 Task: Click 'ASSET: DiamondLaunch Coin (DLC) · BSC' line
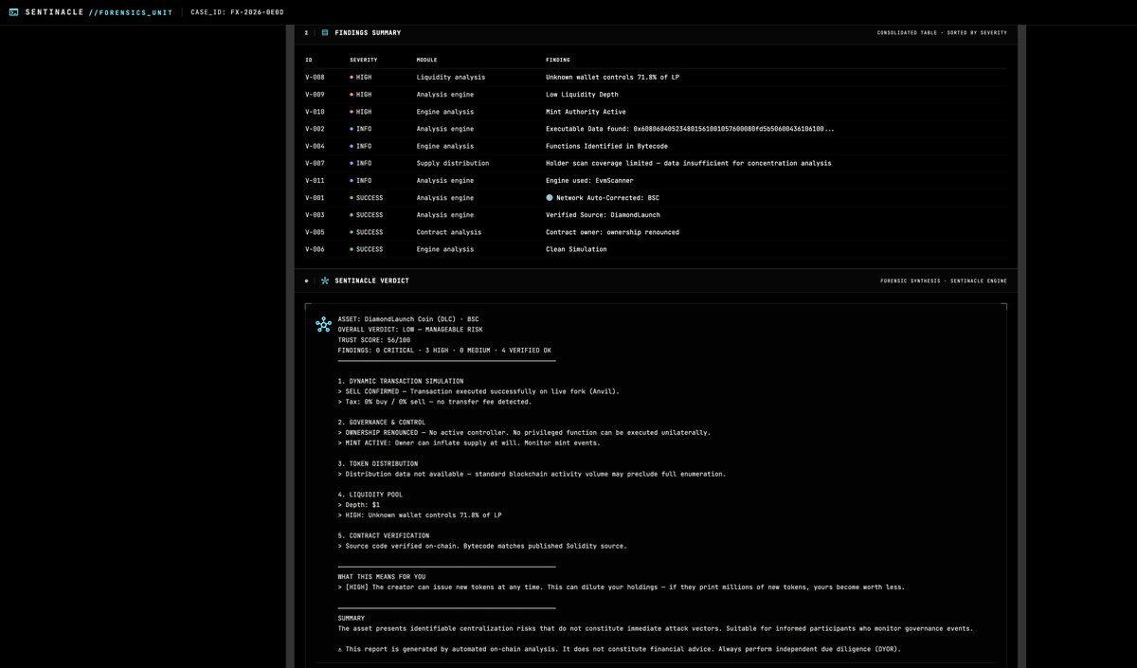coord(408,318)
